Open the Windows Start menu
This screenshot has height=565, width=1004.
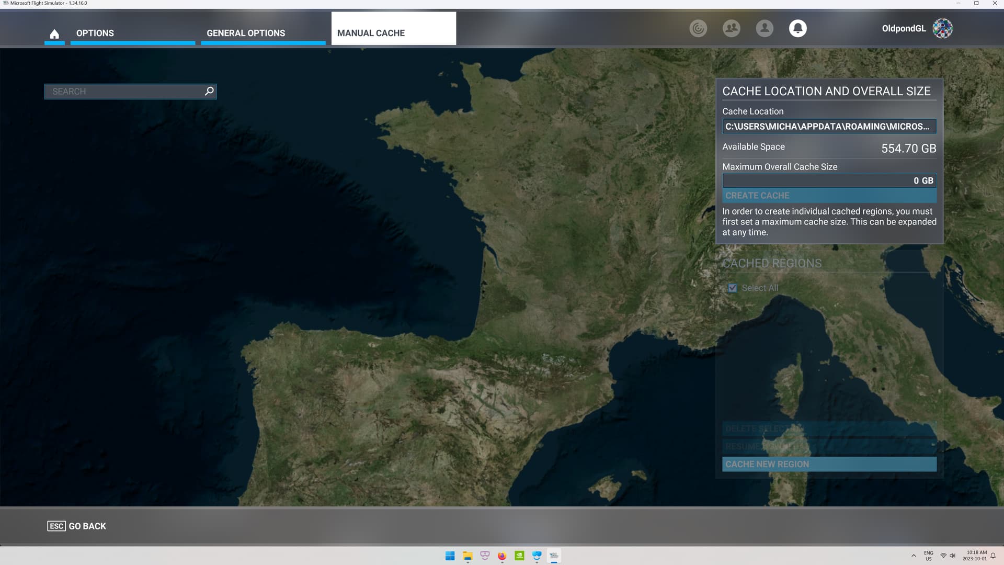pyautogui.click(x=450, y=556)
